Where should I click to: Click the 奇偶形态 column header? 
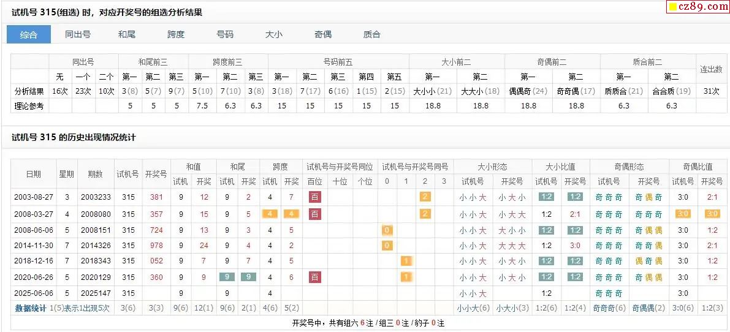click(x=629, y=167)
